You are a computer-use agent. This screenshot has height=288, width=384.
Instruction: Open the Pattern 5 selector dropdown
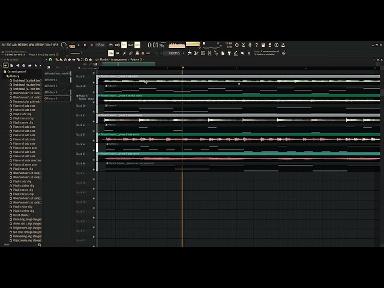pos(174,53)
